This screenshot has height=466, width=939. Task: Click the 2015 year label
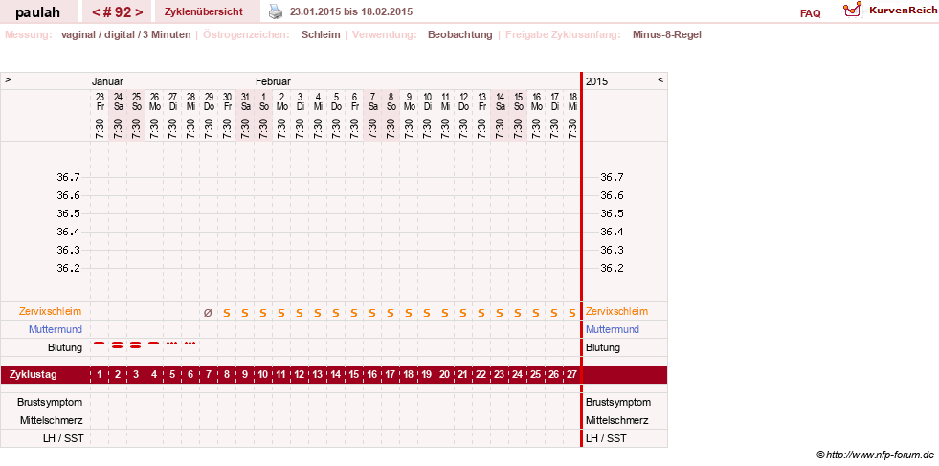pos(596,81)
